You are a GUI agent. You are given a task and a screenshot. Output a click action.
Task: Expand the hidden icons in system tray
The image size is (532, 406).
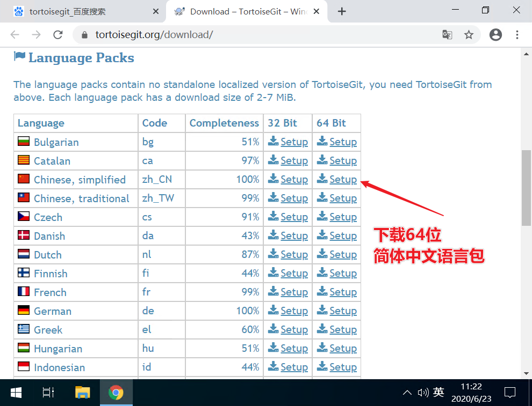point(407,392)
